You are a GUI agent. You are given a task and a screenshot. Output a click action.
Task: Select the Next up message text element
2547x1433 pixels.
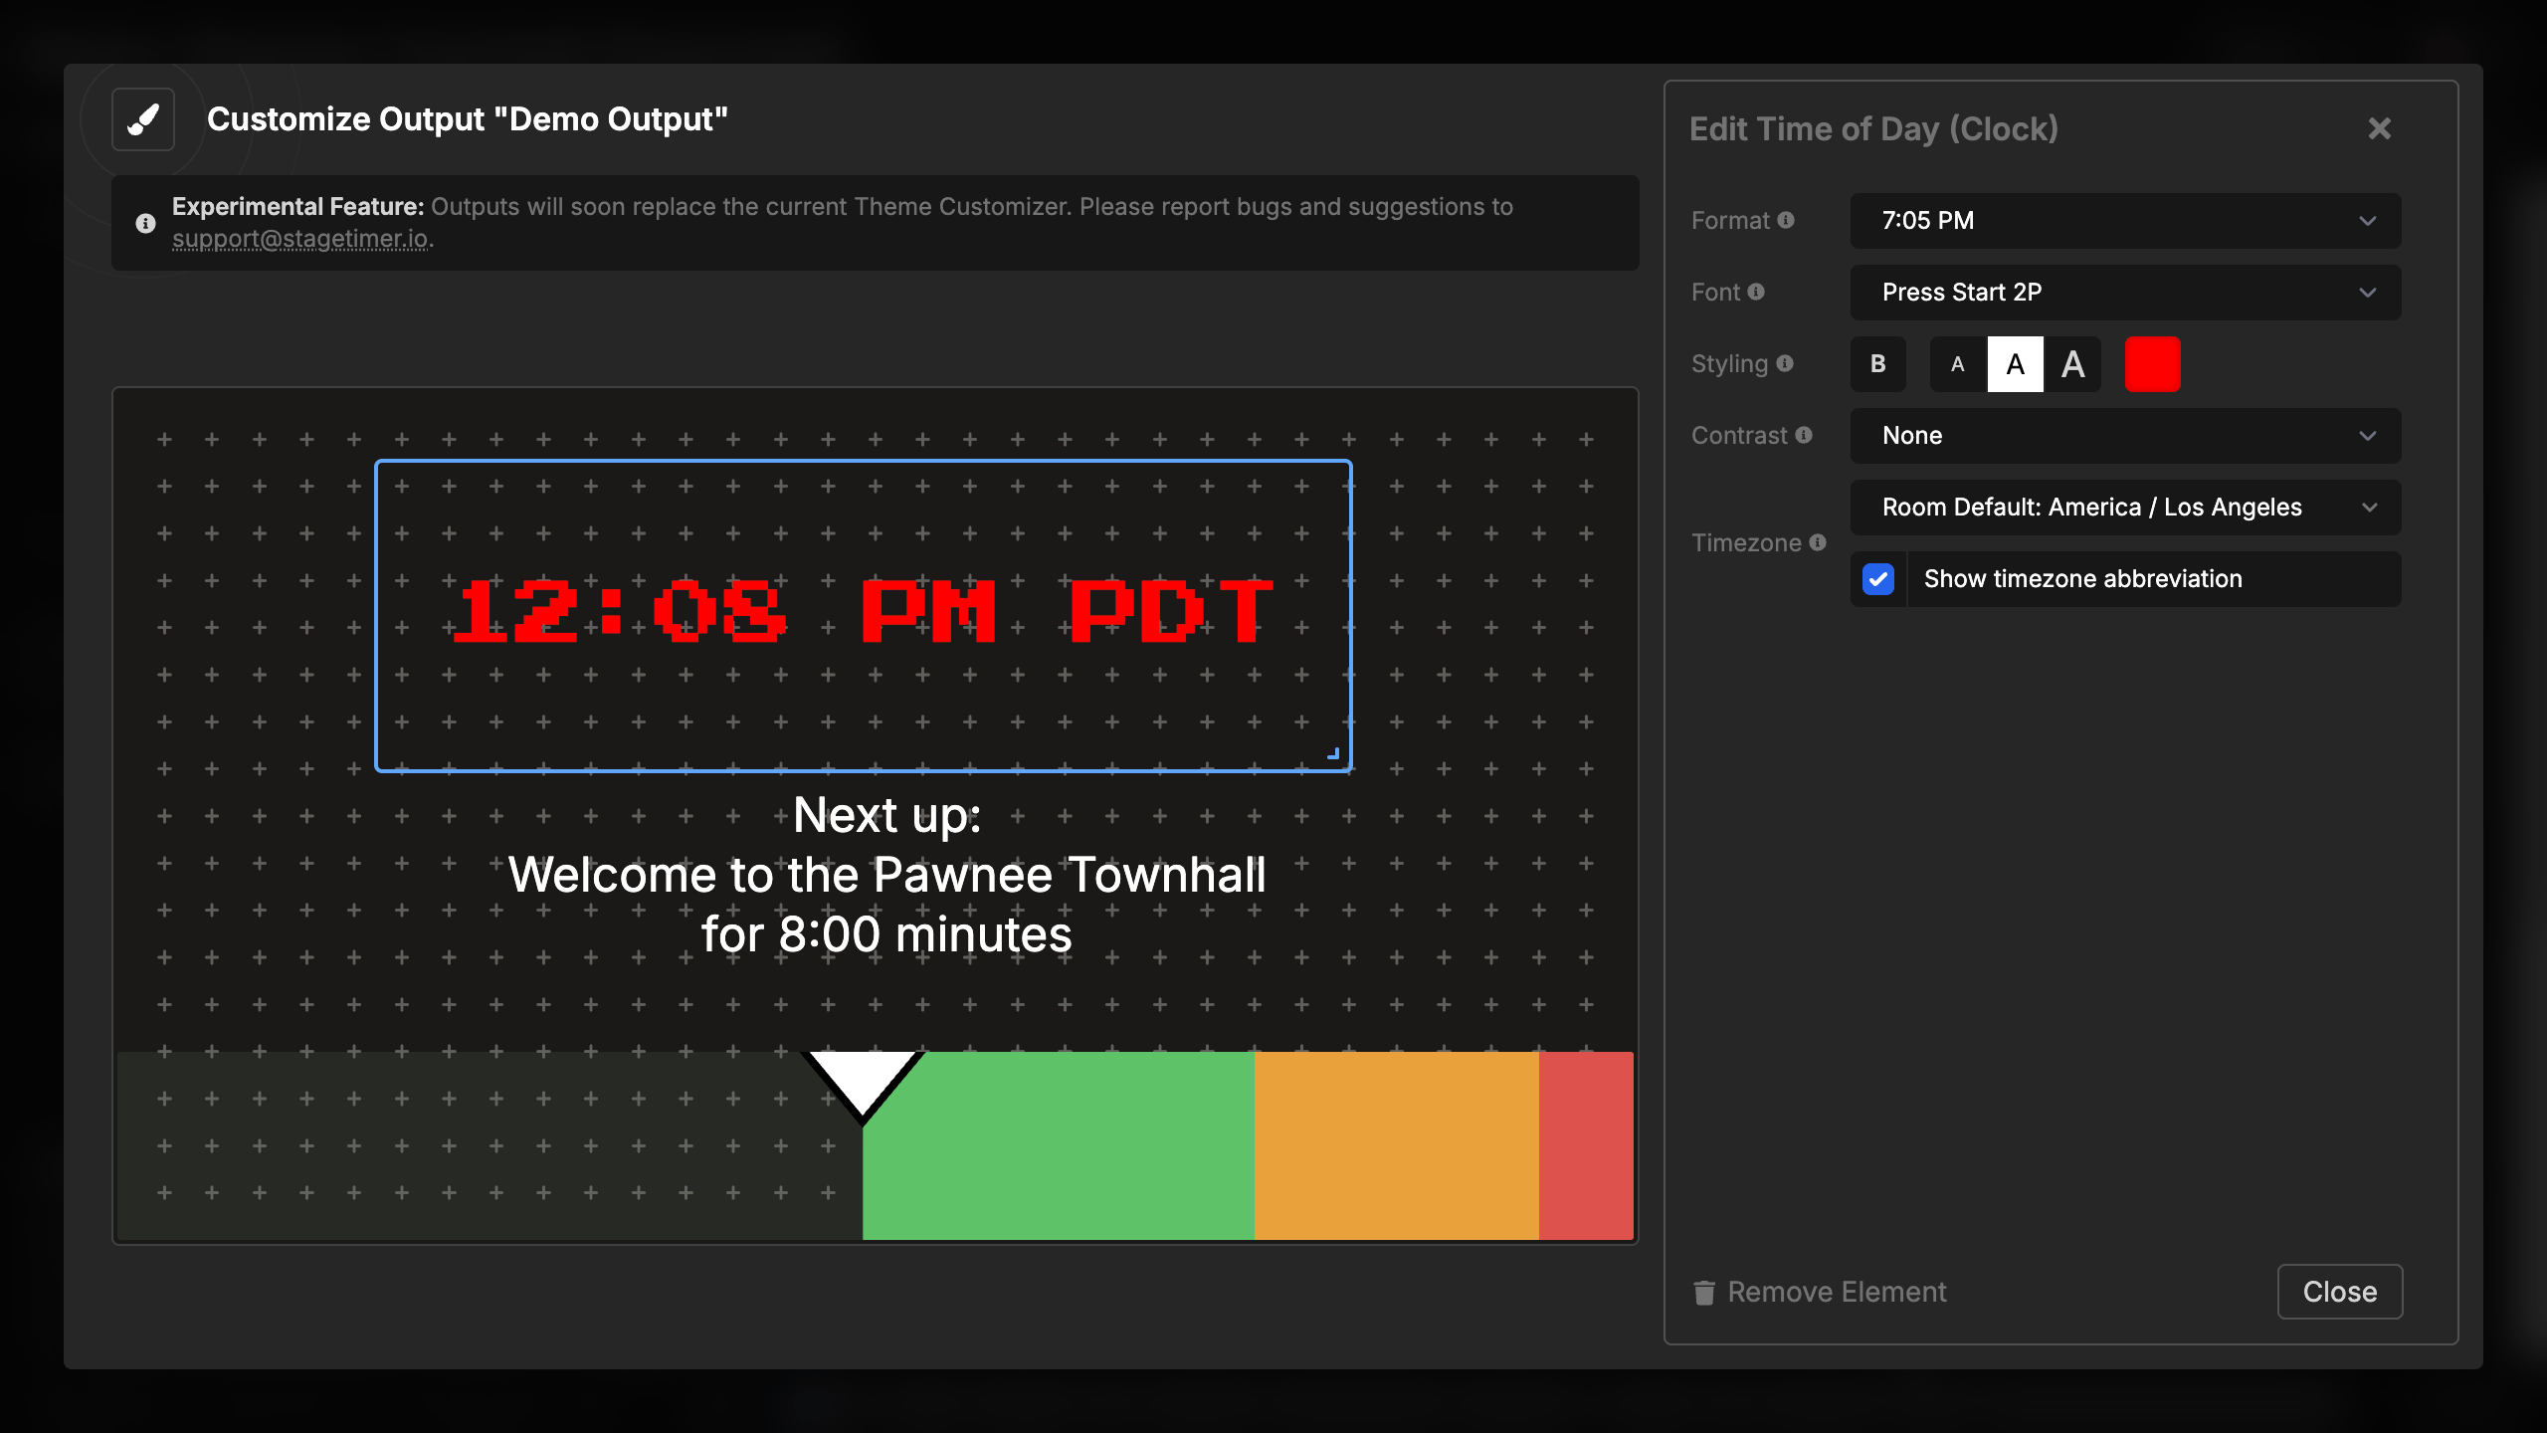coord(886,876)
